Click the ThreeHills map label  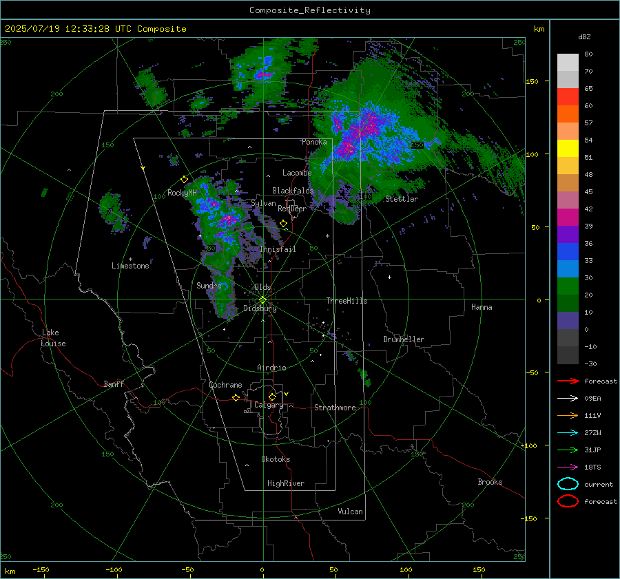tap(347, 301)
